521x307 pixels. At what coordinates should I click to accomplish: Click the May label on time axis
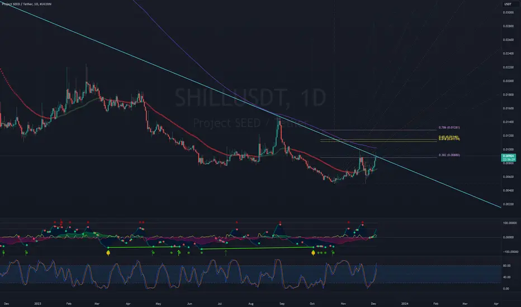coord(159,304)
